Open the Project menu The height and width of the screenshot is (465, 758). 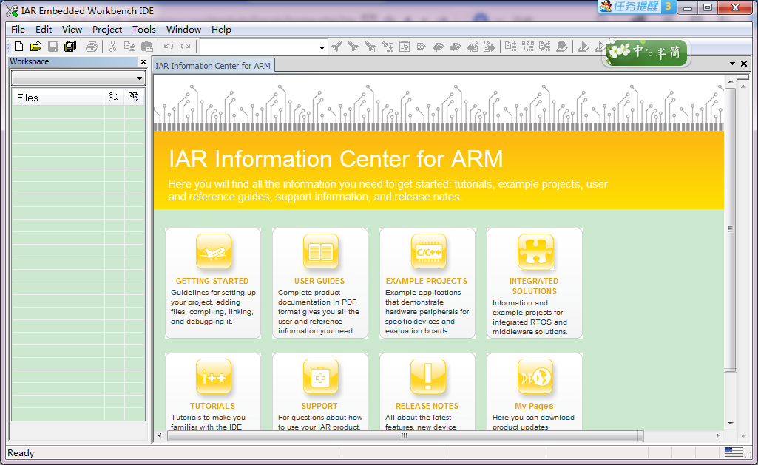(x=106, y=29)
